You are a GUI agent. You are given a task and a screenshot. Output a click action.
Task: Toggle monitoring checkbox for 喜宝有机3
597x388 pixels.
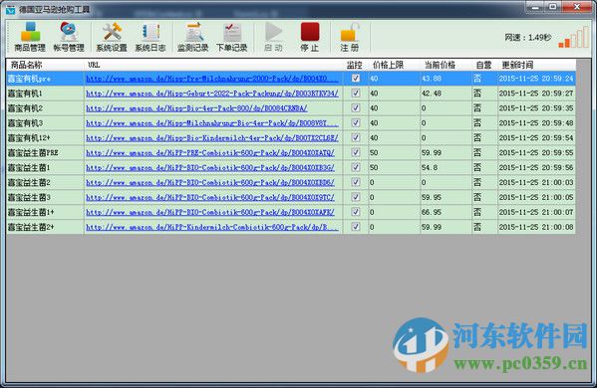click(x=356, y=122)
